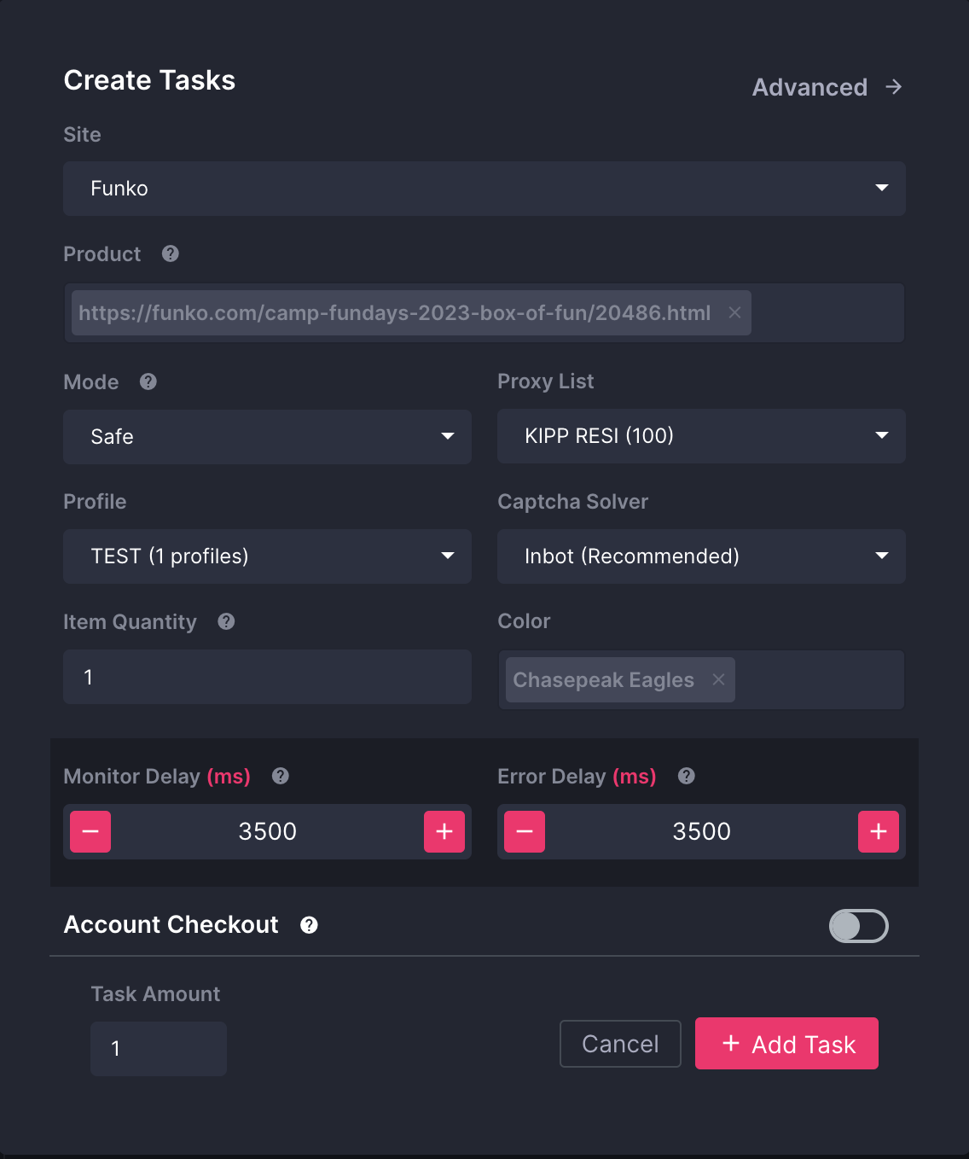
Task: Click the Error Delay help icon
Action: [687, 776]
